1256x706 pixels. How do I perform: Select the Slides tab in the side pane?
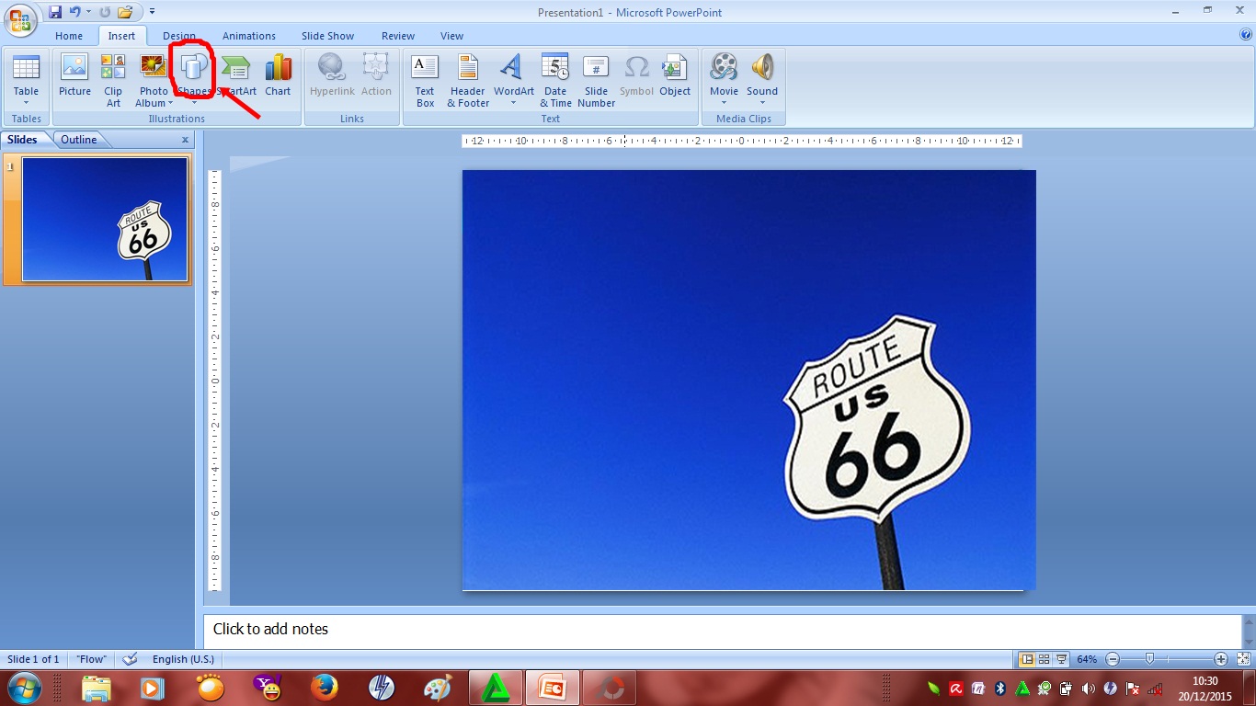pos(22,140)
